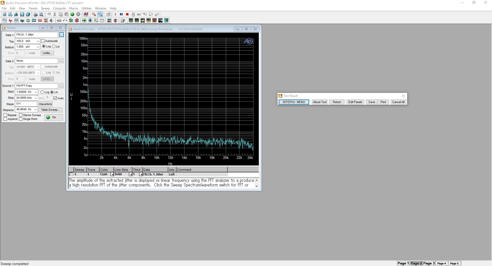
Task: Click the speaker headphone panel icon
Action: pyautogui.click(x=52, y=20)
